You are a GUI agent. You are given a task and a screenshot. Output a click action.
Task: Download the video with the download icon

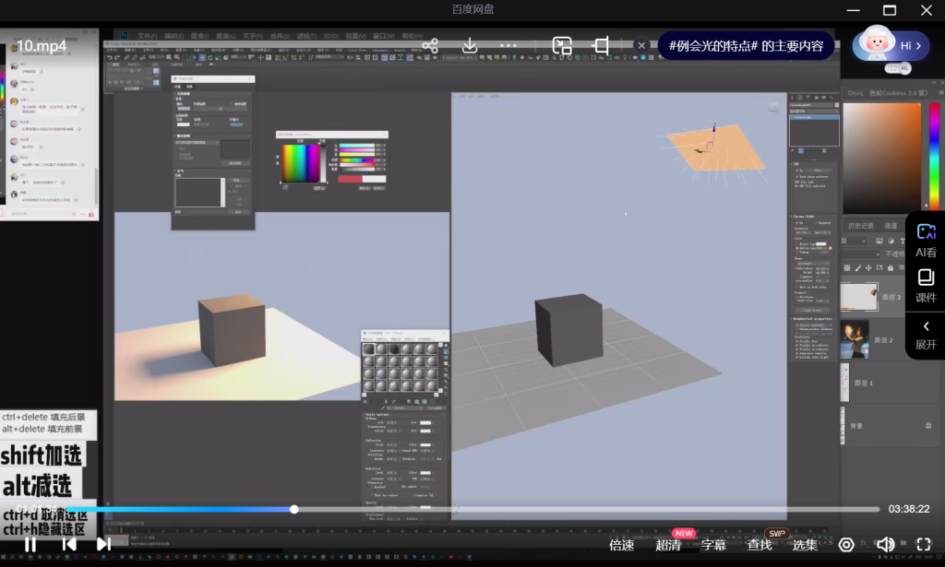(x=470, y=45)
